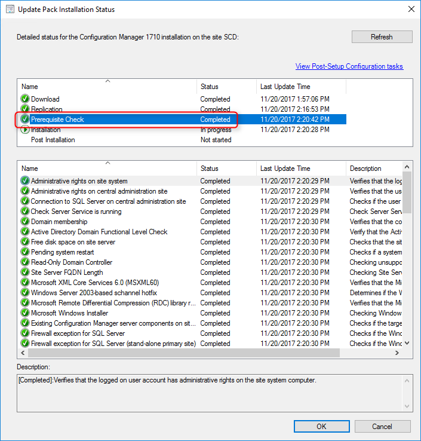Sort prerequisite list by Last Update Time header
The image size is (421, 441).
point(302,168)
